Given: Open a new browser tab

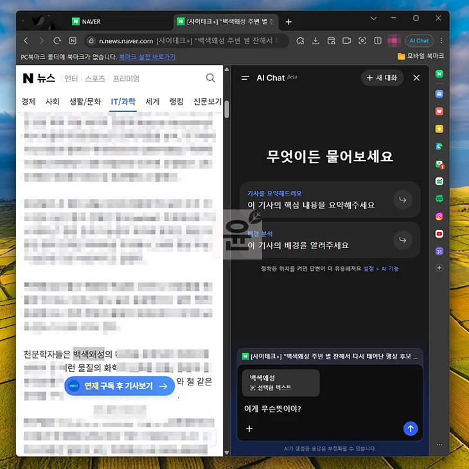Looking at the screenshot, I should point(288,22).
